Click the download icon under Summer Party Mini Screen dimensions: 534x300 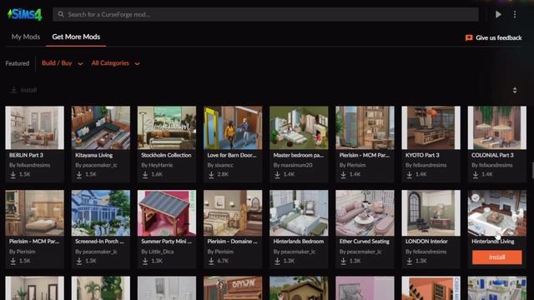coord(145,261)
